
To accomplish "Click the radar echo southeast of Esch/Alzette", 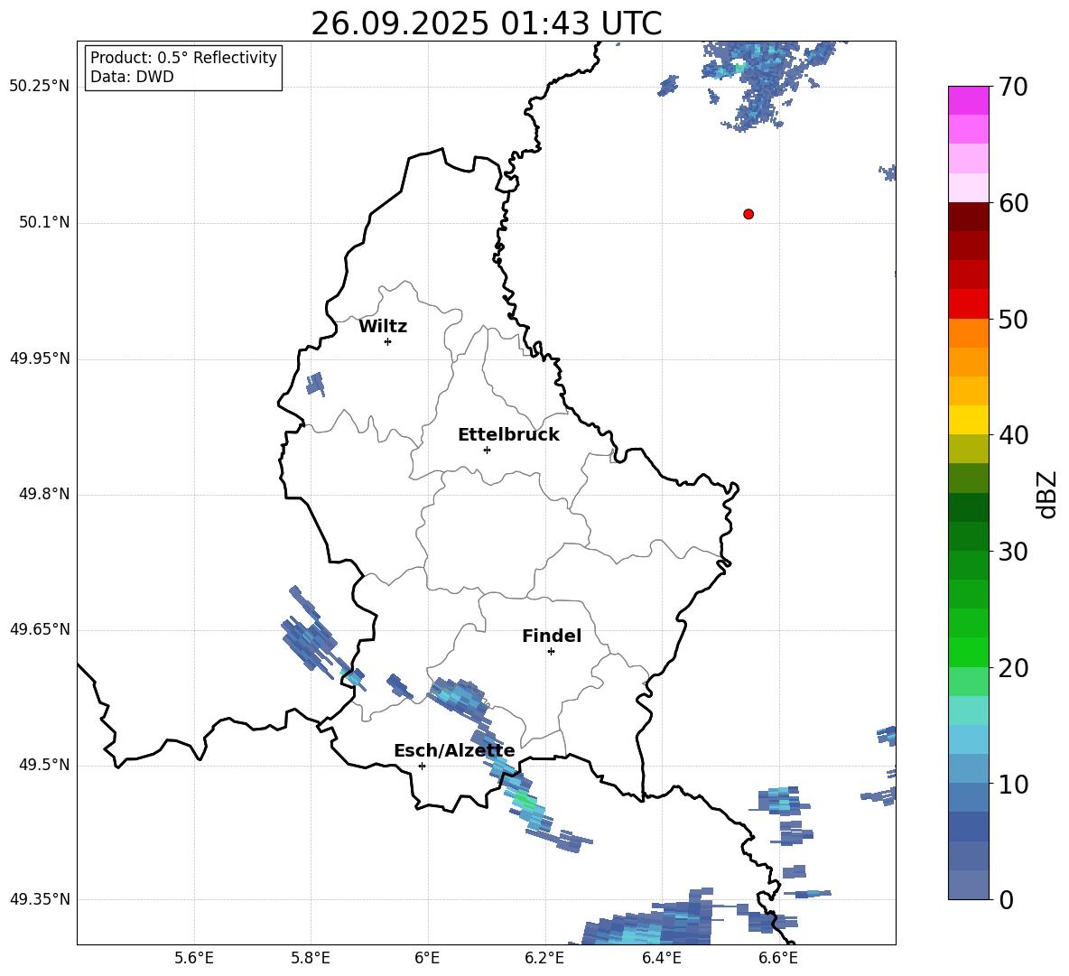I will (x=525, y=799).
